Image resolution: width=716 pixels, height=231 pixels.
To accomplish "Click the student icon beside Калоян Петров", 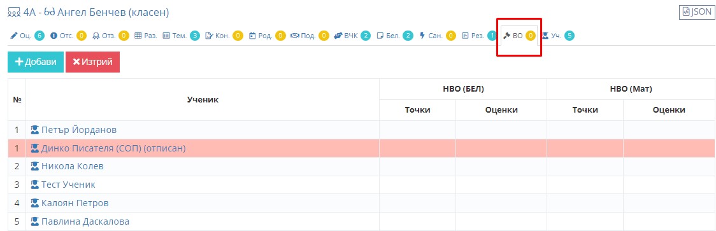I will 34,203.
